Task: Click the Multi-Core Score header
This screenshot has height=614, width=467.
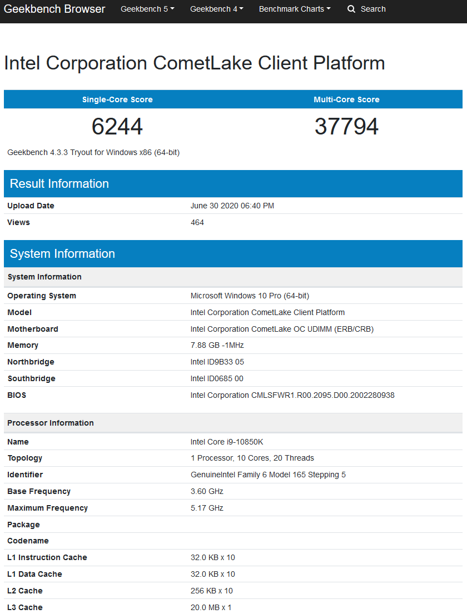Action: click(346, 99)
